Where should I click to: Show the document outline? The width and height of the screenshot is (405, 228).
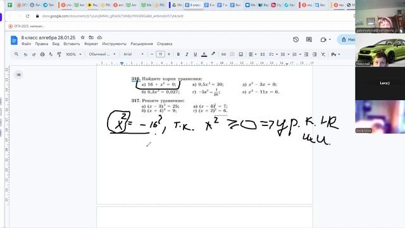pos(18,75)
